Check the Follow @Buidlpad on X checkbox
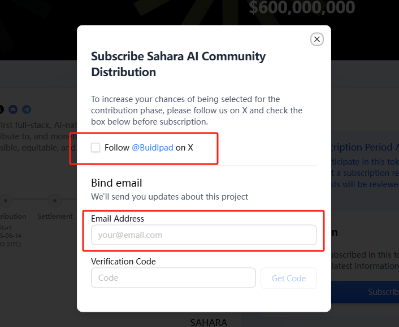 [x=96, y=148]
